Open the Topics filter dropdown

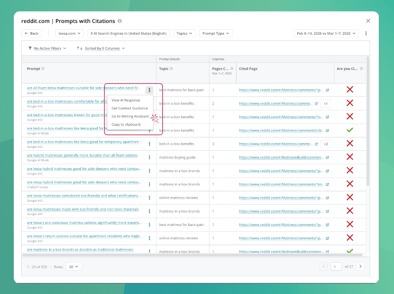[x=184, y=33]
